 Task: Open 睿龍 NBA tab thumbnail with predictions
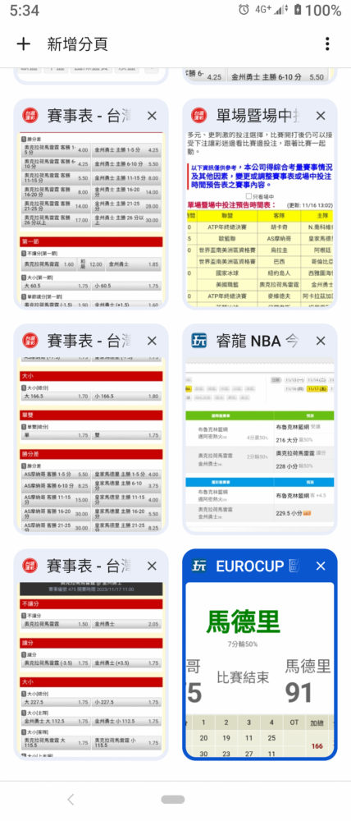pos(260,444)
